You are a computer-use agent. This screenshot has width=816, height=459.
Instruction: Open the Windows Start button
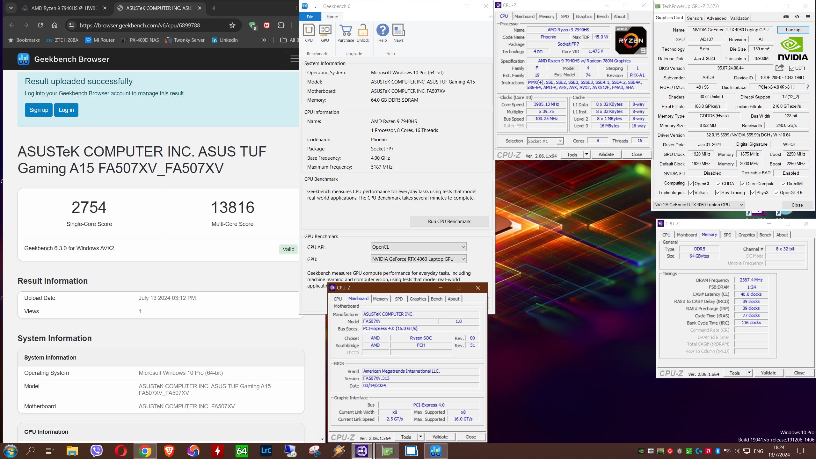tap(11, 451)
